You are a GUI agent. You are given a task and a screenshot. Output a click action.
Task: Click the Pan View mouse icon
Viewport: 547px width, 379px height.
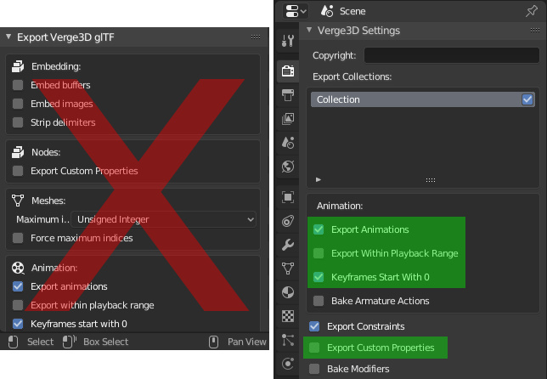[213, 342]
